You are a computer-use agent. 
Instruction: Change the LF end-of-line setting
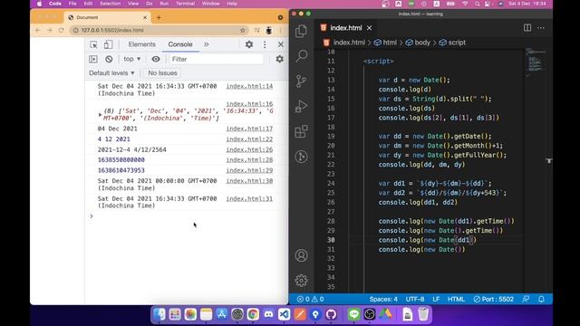pyautogui.click(x=436, y=299)
